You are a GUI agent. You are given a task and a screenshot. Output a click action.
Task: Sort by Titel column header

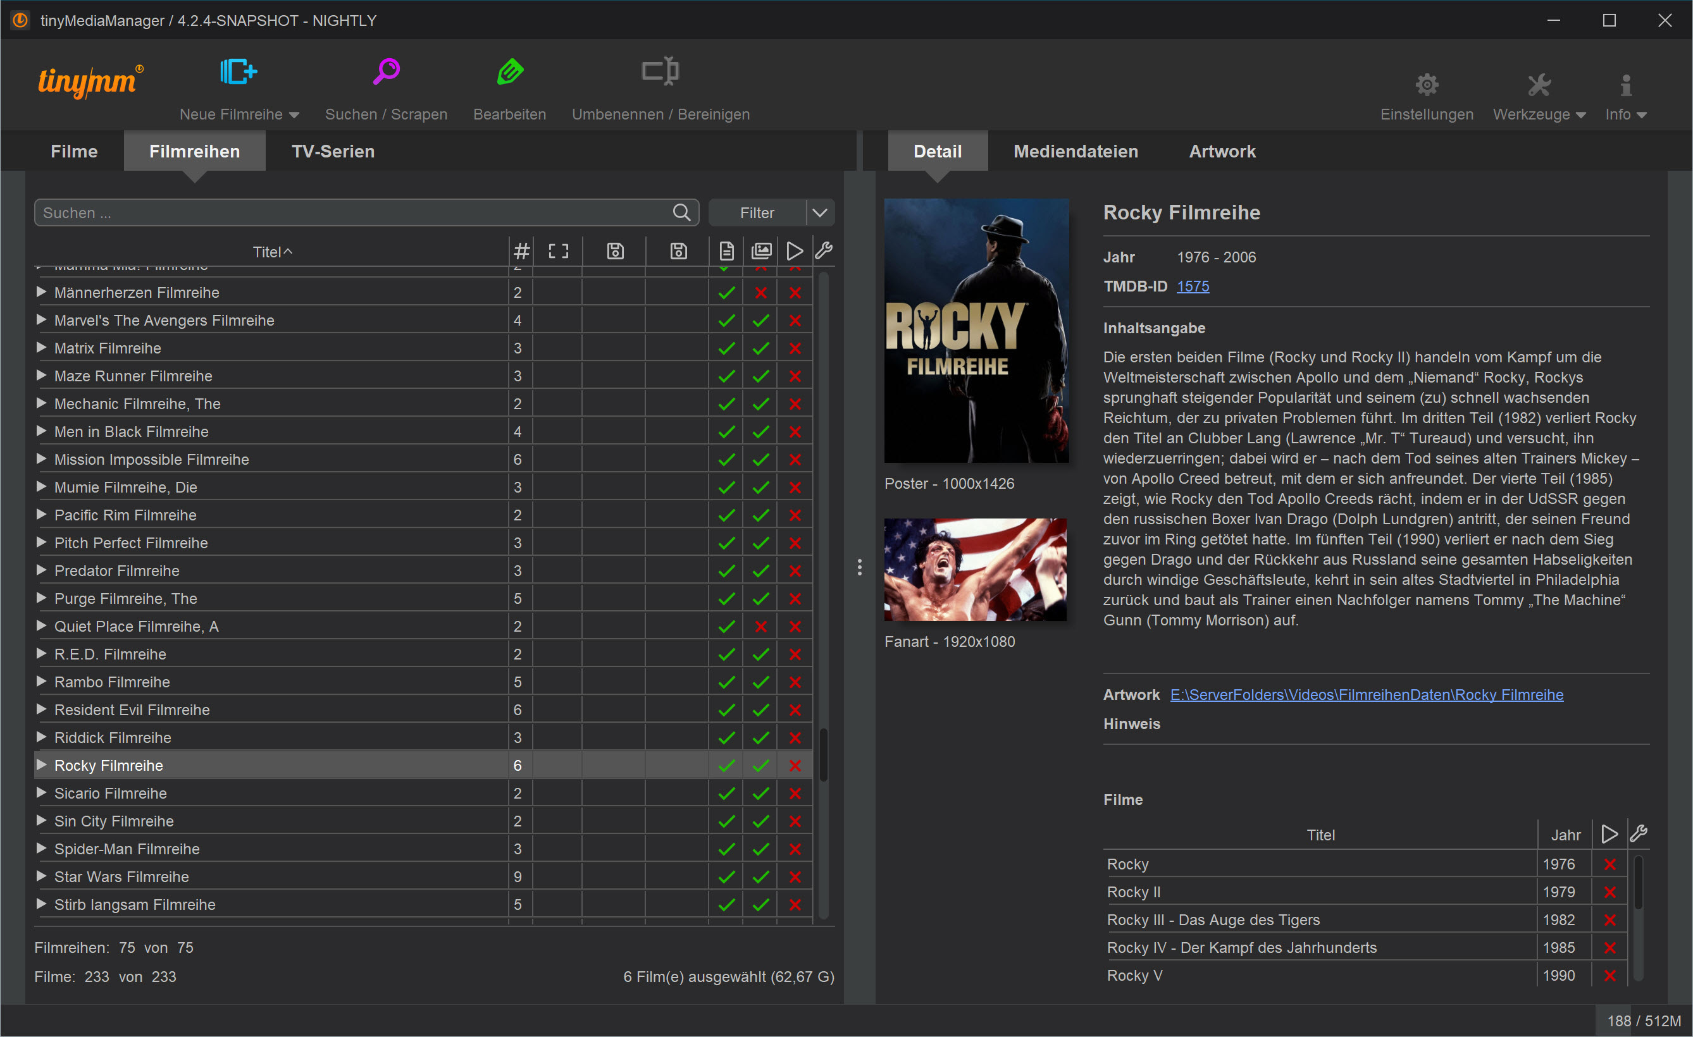tap(272, 252)
